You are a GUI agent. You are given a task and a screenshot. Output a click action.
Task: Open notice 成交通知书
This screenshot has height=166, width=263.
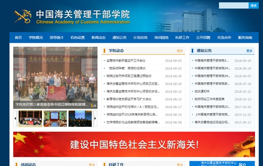point(202,91)
